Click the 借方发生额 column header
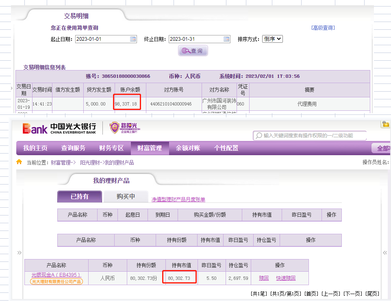Screen dimensions: 391x301 tap(68, 90)
